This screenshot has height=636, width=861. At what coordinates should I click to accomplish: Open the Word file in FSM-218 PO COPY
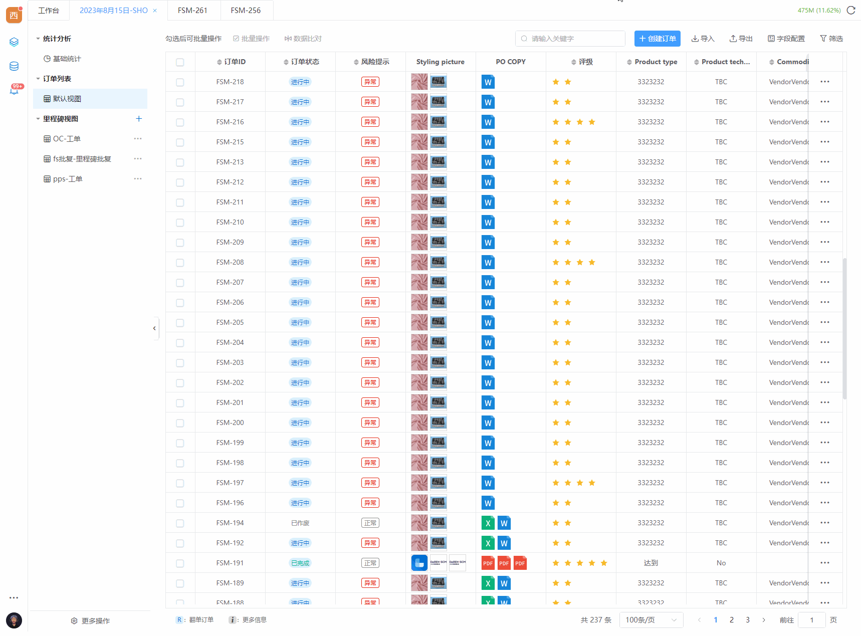point(488,82)
